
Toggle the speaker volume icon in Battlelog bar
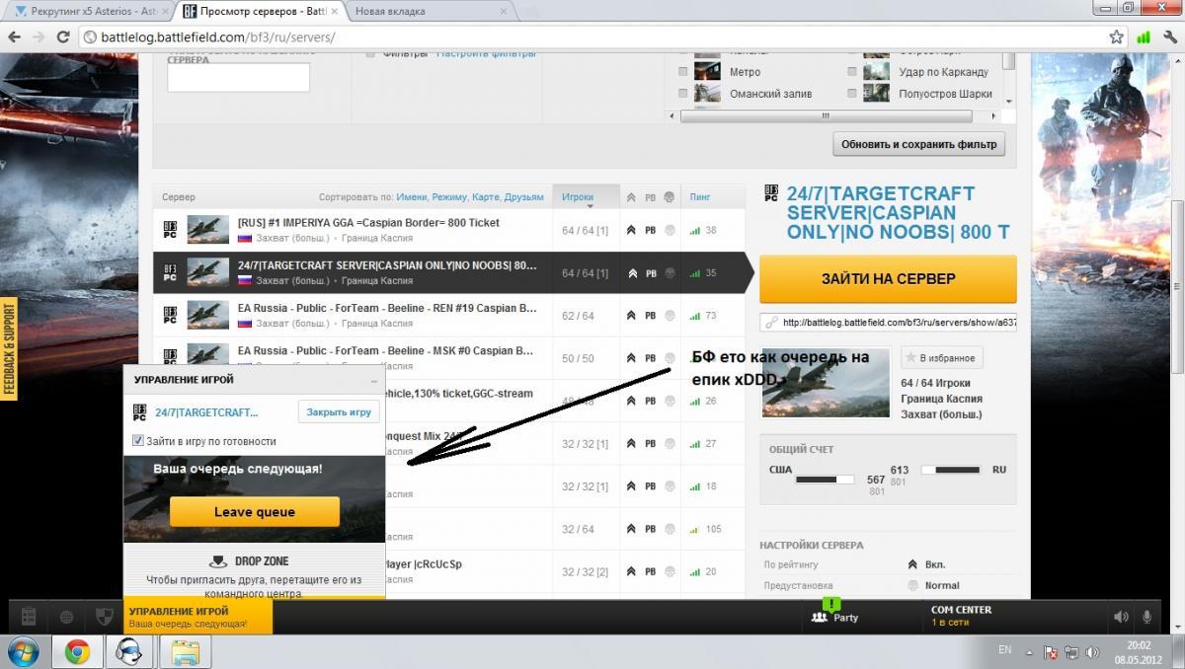[x=1121, y=618]
